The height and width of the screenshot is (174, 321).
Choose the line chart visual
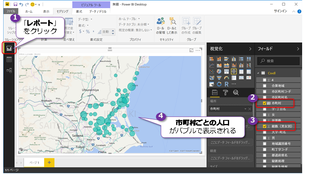212,65
